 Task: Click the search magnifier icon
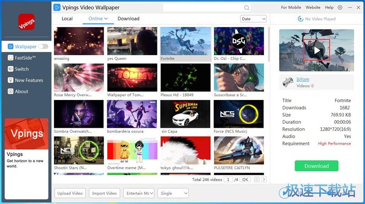click(247, 8)
